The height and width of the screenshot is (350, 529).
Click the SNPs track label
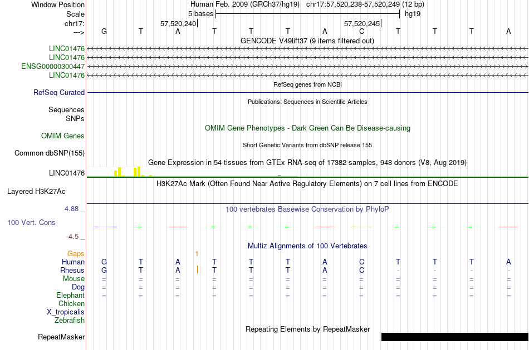[x=75, y=118]
